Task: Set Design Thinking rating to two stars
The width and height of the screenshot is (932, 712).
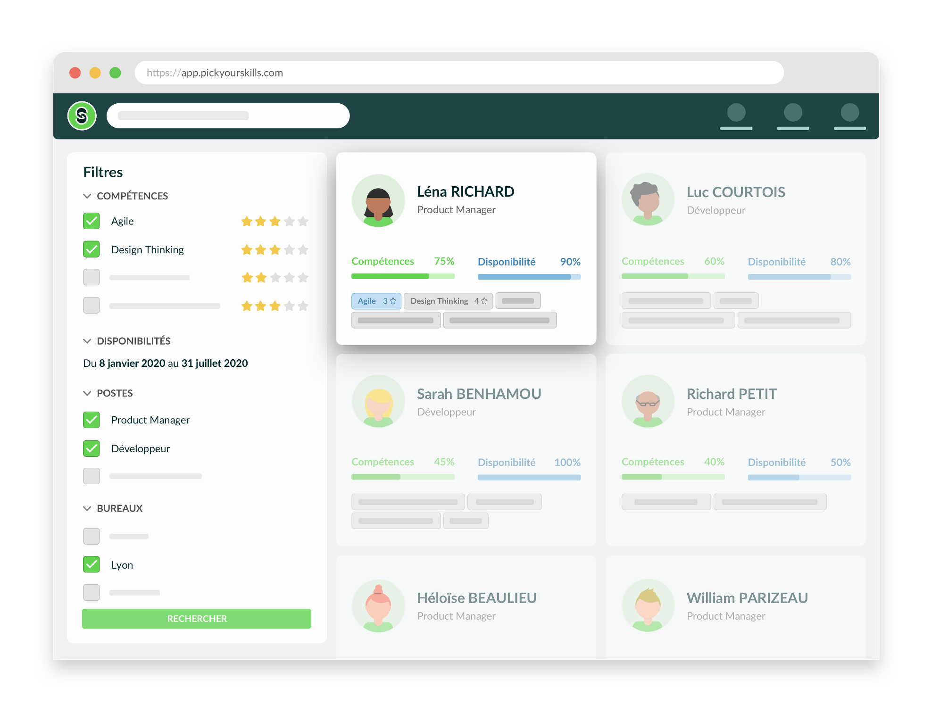Action: point(261,249)
